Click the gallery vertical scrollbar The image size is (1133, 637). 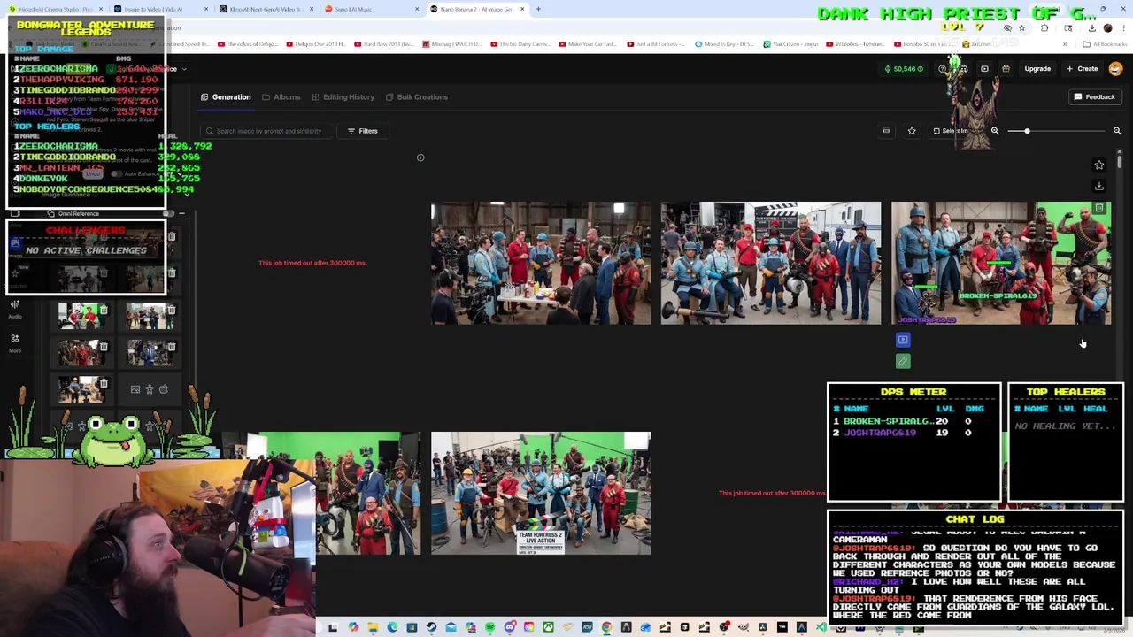(1120, 161)
